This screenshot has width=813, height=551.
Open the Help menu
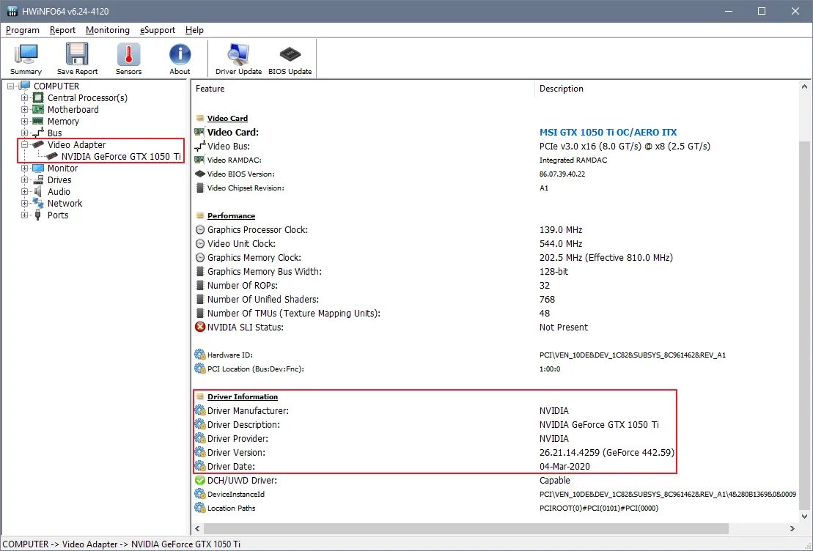(x=194, y=30)
